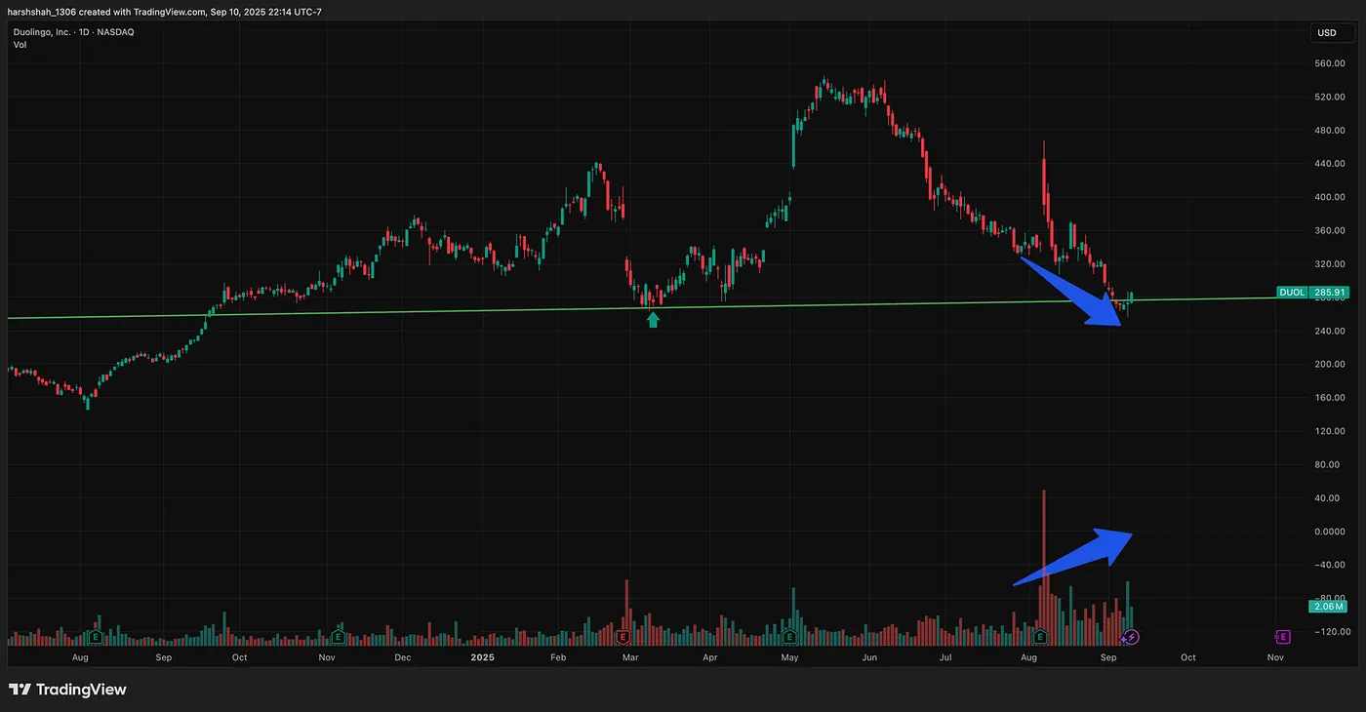Click the 400.00 price axis label
The width and height of the screenshot is (1366, 712).
pos(1330,197)
